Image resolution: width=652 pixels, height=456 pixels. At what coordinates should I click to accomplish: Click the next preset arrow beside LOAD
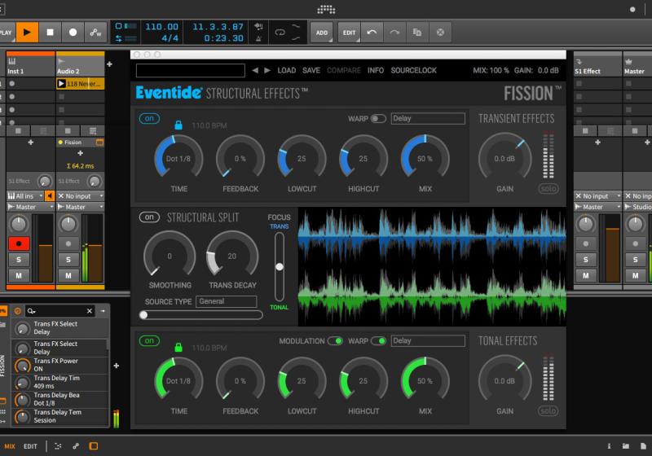(267, 71)
